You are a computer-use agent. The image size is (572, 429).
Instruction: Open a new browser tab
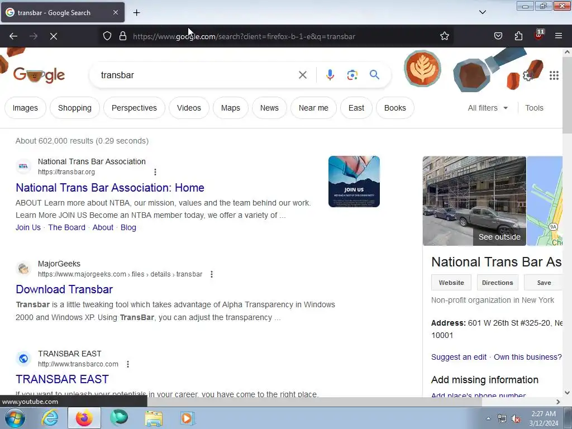136,13
